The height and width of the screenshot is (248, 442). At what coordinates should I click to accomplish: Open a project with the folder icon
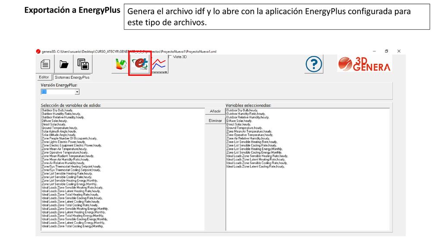coord(64,64)
